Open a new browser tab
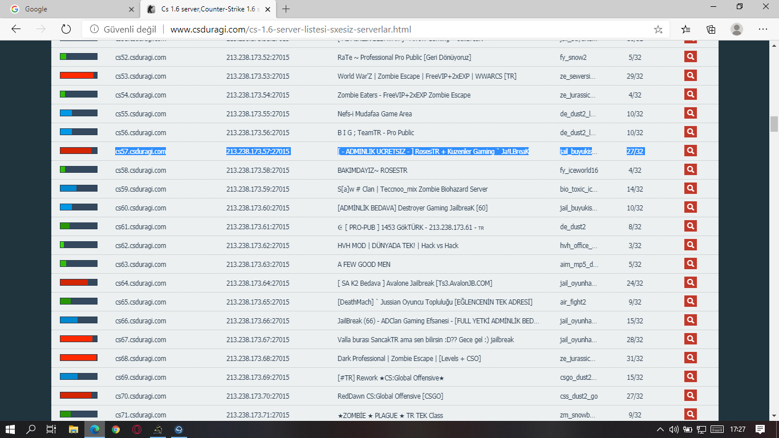Viewport: 779px width, 438px height. point(286,9)
